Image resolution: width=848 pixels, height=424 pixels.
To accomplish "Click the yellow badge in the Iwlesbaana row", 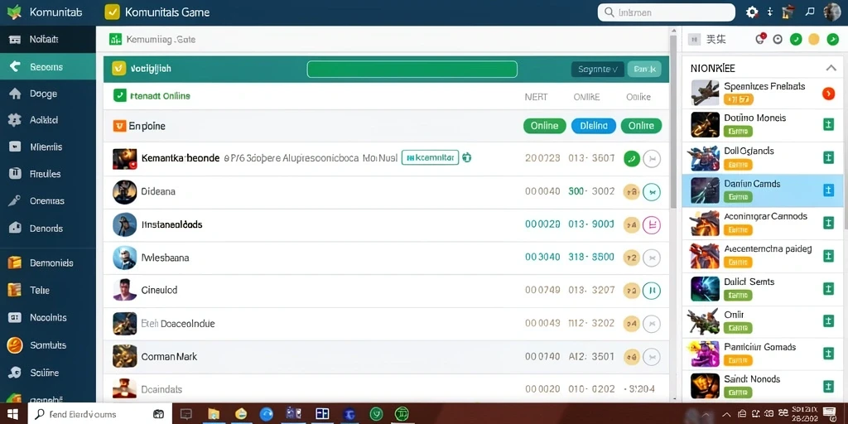I will pyautogui.click(x=632, y=258).
